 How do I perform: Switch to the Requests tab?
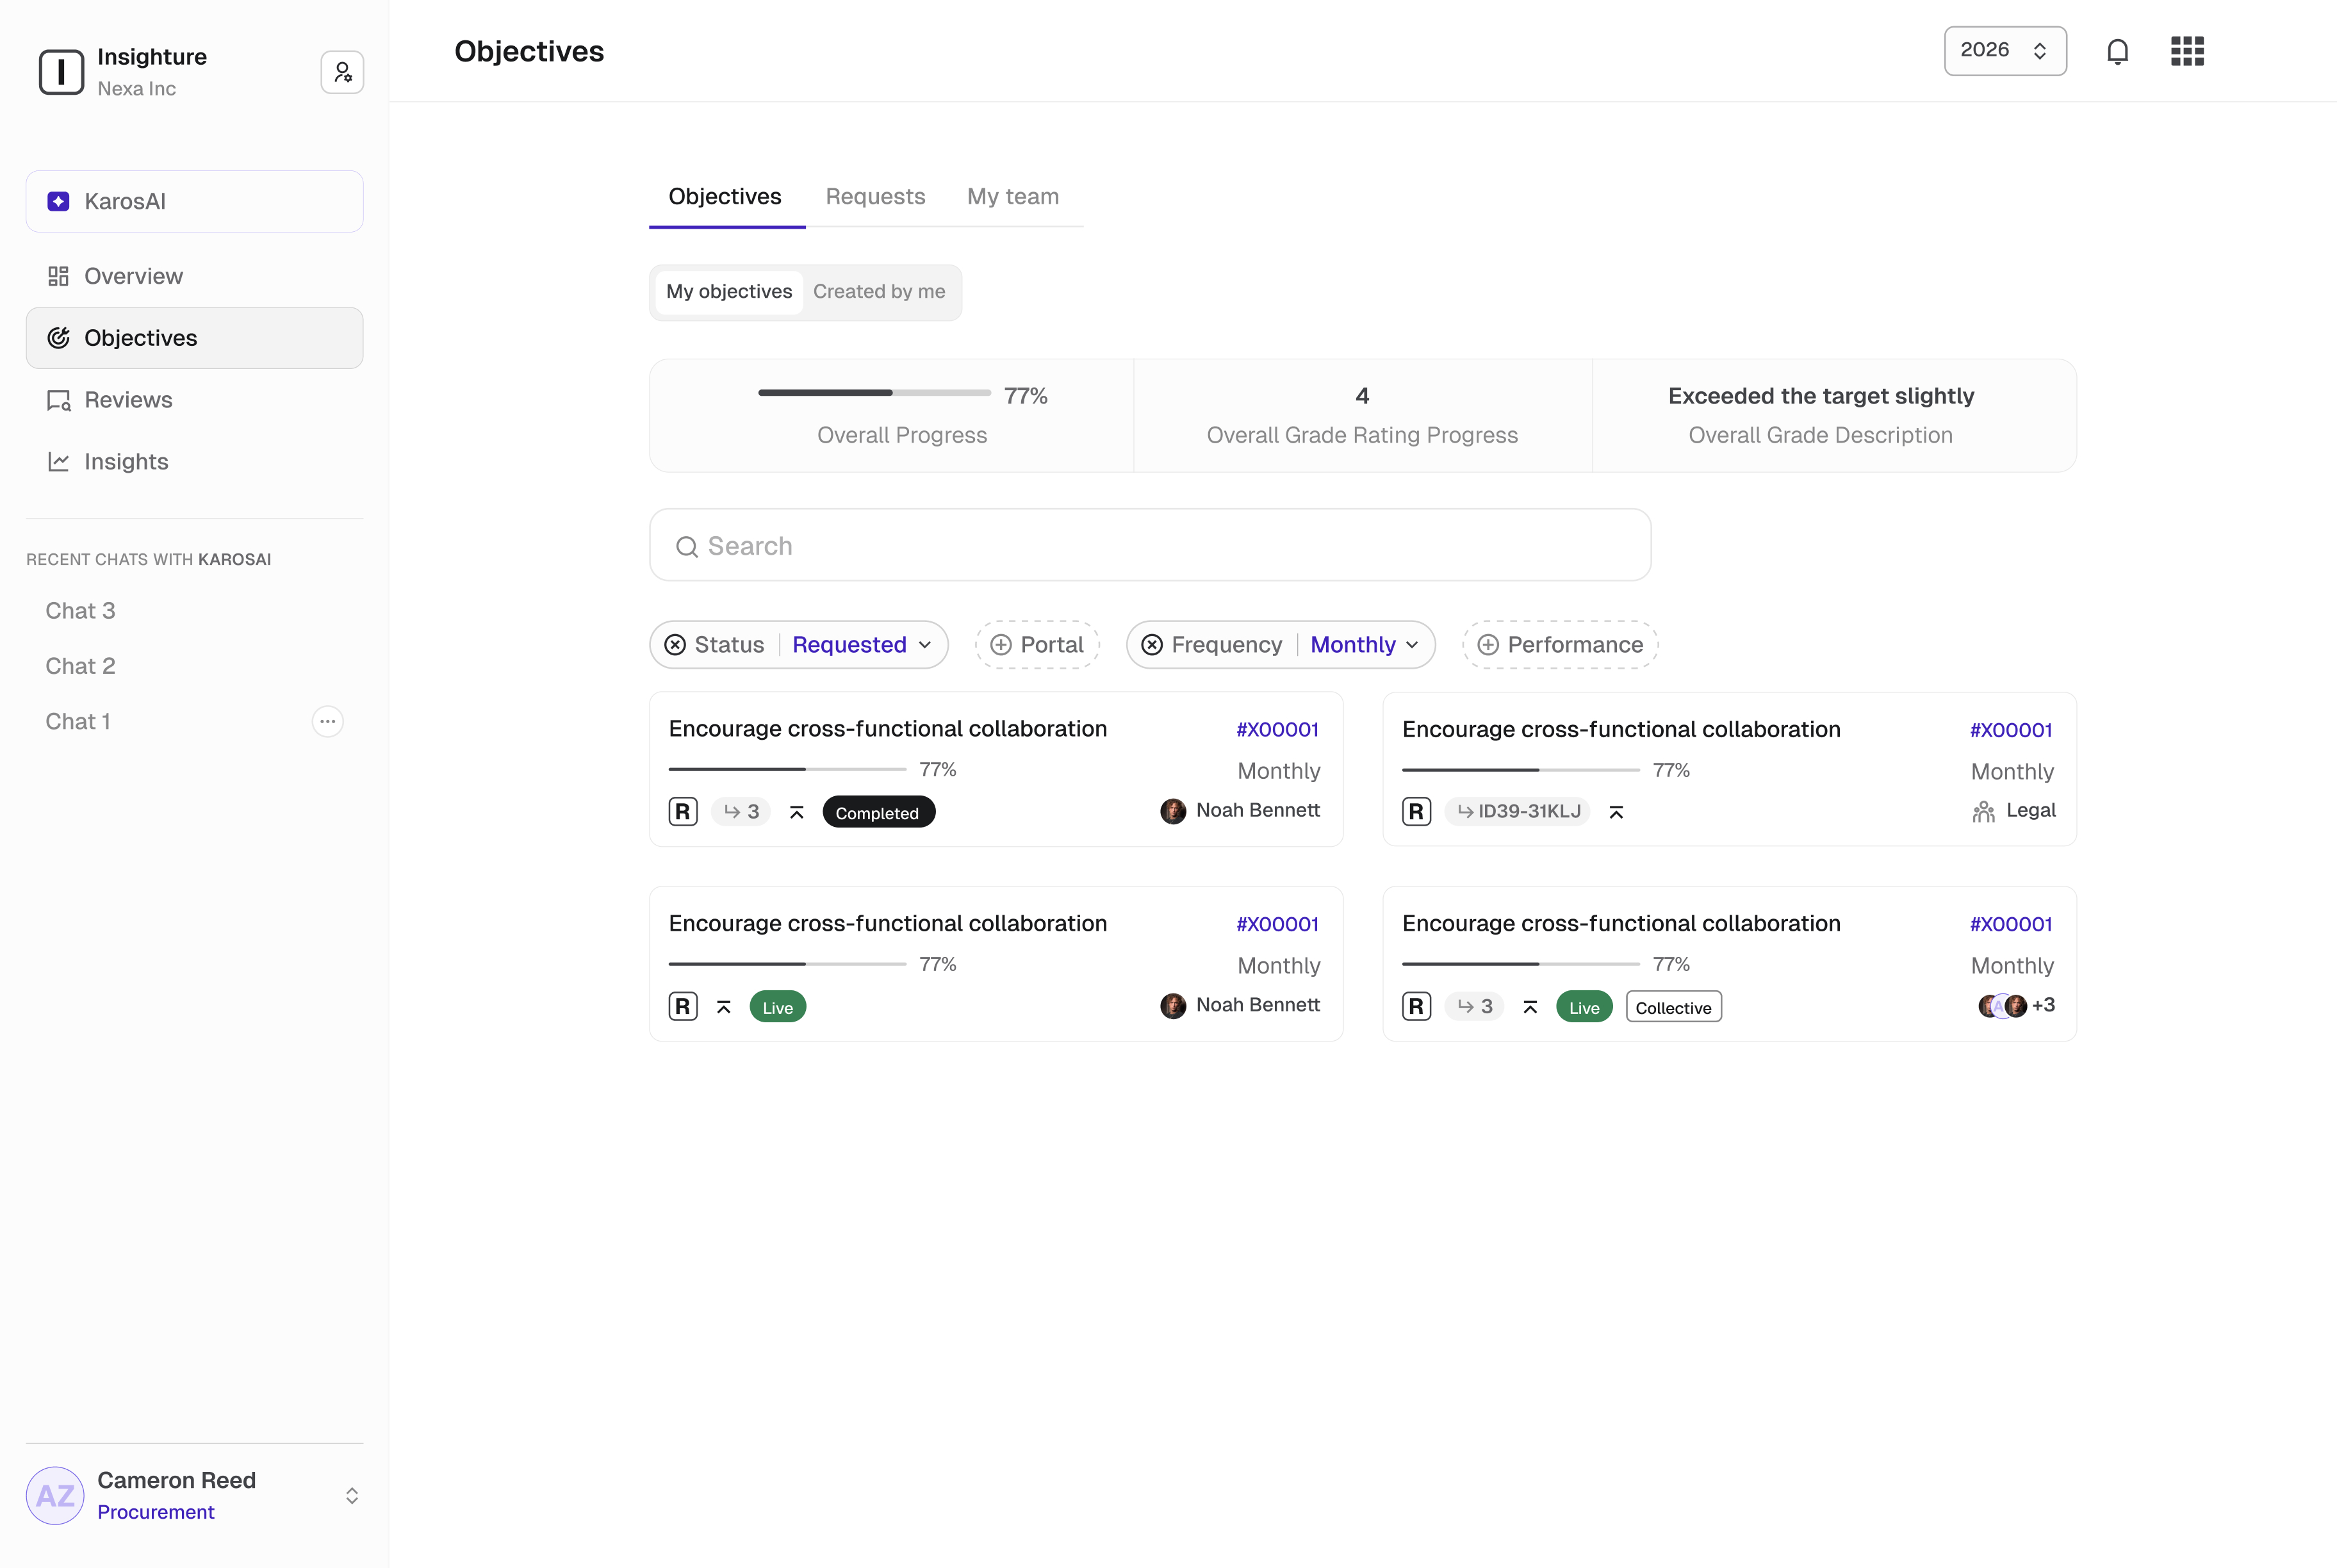[x=875, y=197]
